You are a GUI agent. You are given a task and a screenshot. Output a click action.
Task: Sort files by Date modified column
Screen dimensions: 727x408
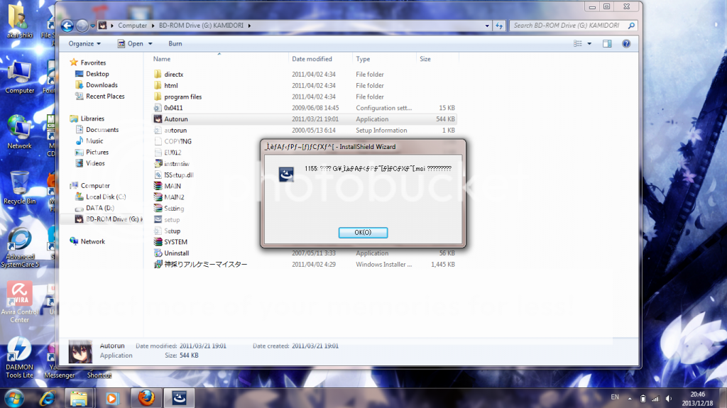[312, 59]
